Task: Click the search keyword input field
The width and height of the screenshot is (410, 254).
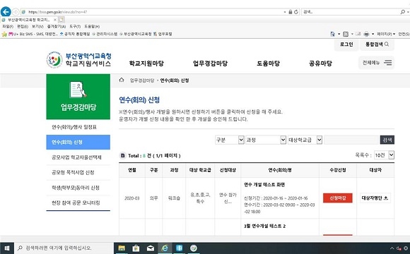Action: click(x=351, y=140)
